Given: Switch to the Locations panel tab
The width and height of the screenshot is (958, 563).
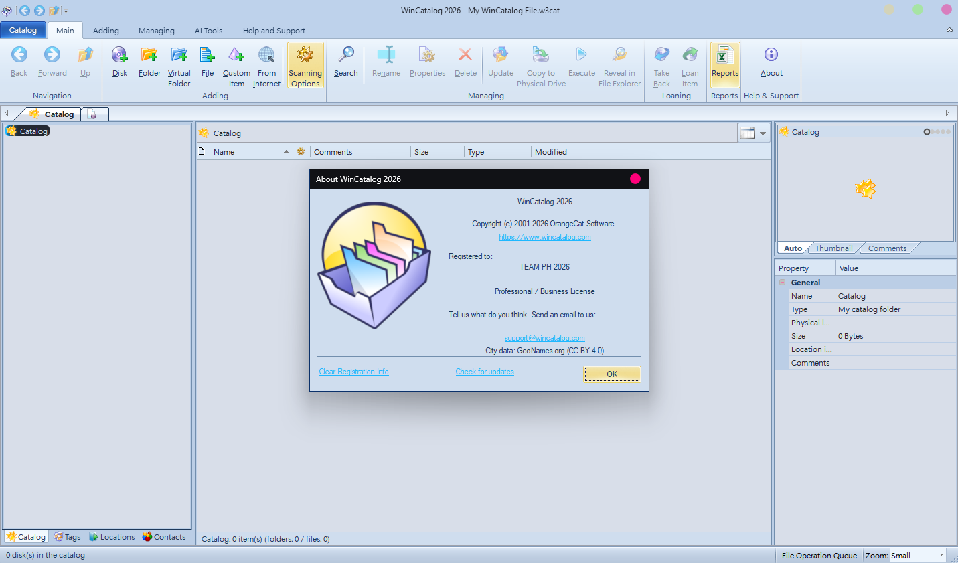Looking at the screenshot, I should click(x=112, y=537).
